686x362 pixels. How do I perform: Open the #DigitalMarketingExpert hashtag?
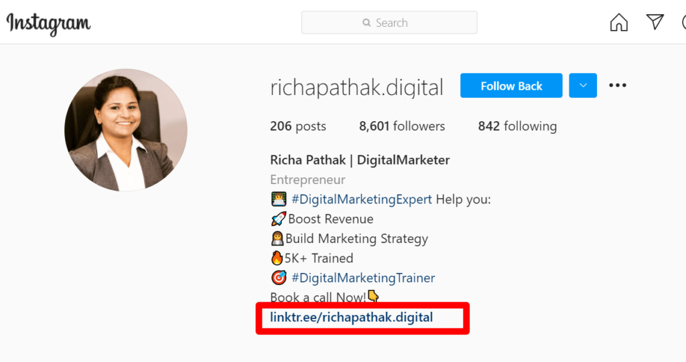coord(362,199)
